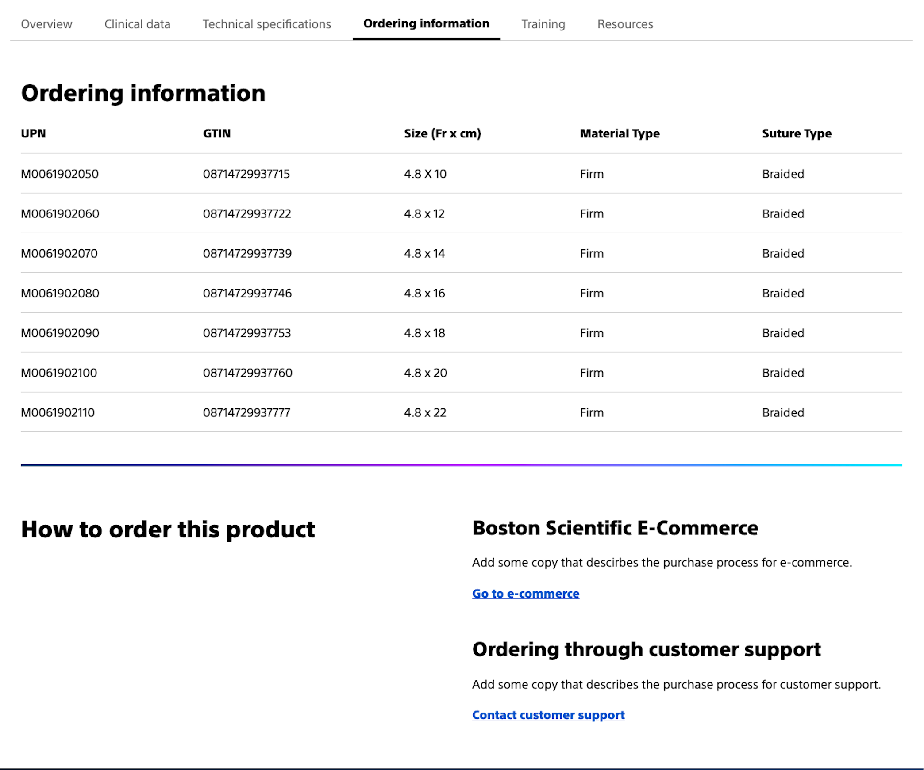Click the Go to e-commerce link
Screen dimensions: 924x770
[x=525, y=594]
